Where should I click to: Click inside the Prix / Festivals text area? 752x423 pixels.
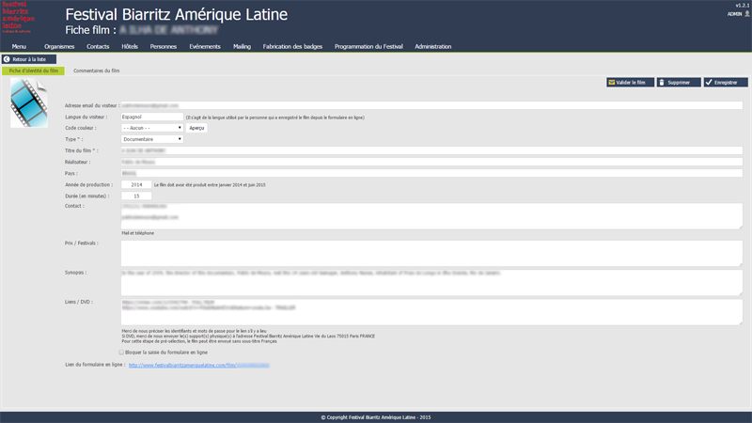[431, 252]
